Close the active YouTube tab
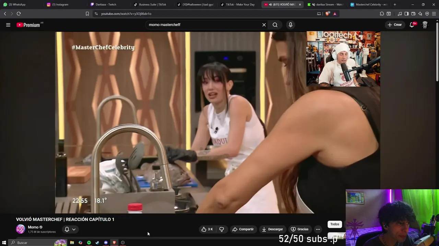This screenshot has height=246, width=439. click(x=300, y=4)
